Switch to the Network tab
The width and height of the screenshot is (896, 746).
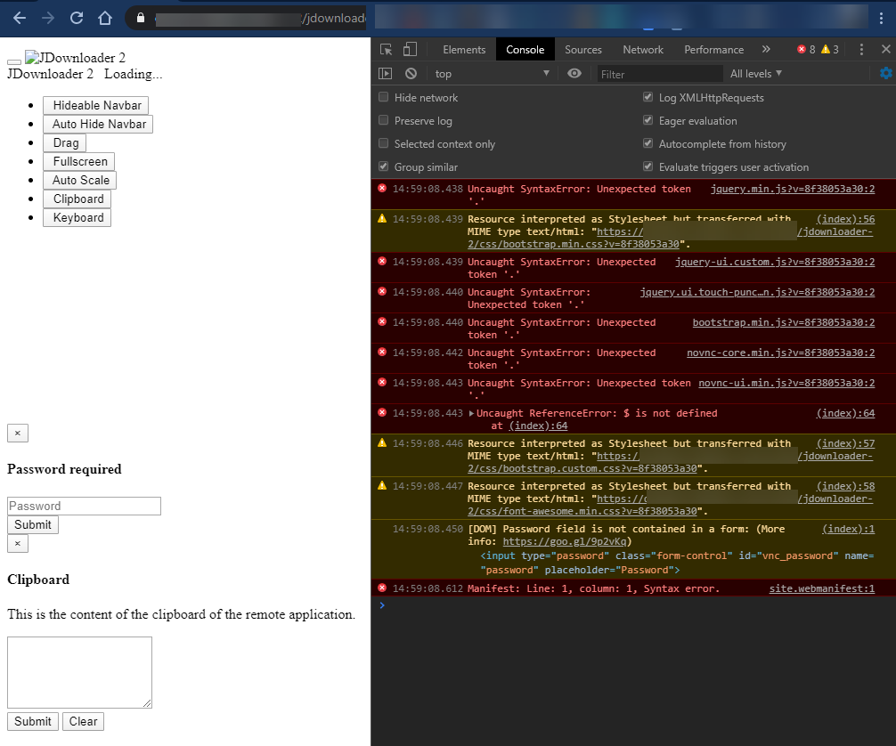642,49
